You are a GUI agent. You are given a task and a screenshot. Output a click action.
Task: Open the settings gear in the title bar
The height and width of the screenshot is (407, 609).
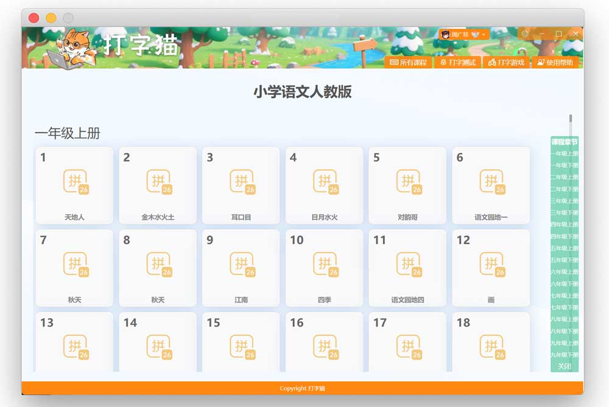click(x=525, y=34)
